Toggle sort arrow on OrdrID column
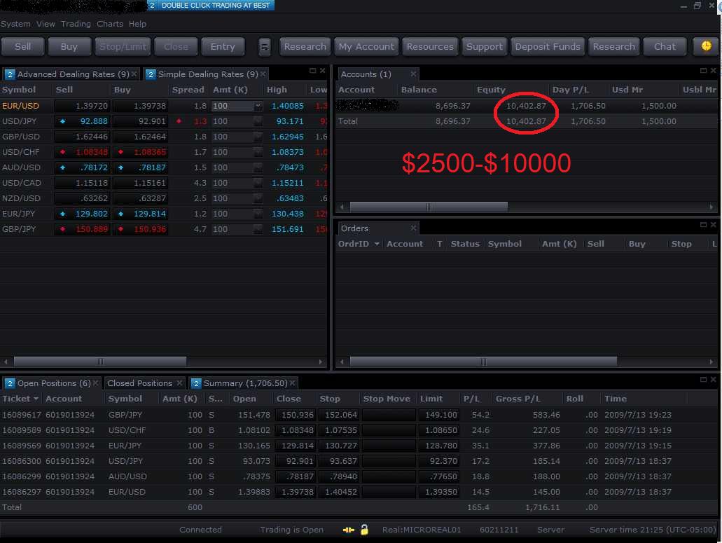This screenshot has width=722, height=543. pos(377,244)
